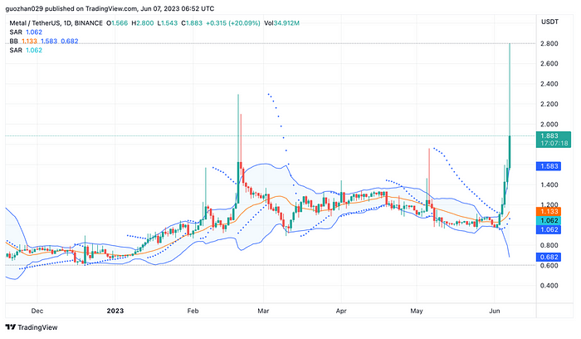
Task: Click the Vol 34.912M volume readout
Action: (281, 23)
